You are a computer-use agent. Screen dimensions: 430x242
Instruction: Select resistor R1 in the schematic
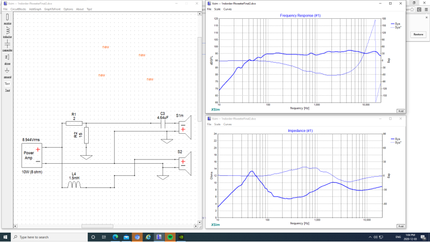tap(74, 124)
